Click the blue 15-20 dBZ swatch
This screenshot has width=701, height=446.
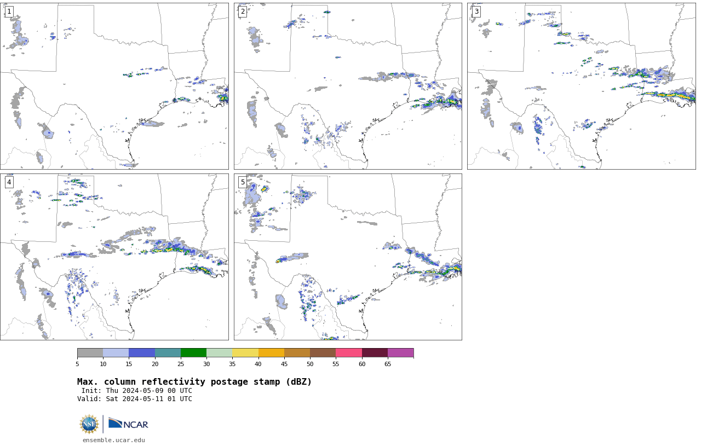[142, 353]
